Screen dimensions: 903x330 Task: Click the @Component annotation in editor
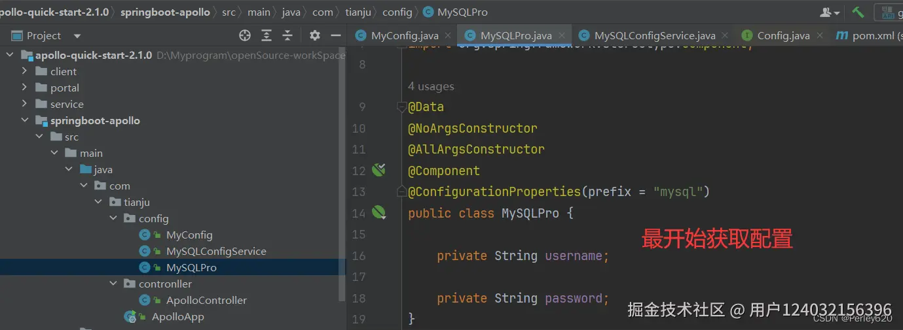pos(444,171)
